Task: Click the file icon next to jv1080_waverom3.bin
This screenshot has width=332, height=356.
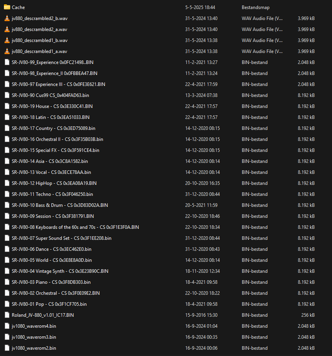Action: click(x=7, y=337)
